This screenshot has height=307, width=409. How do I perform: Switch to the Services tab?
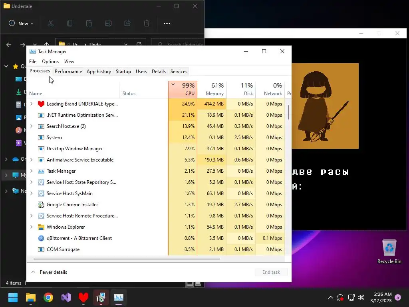pos(179,72)
